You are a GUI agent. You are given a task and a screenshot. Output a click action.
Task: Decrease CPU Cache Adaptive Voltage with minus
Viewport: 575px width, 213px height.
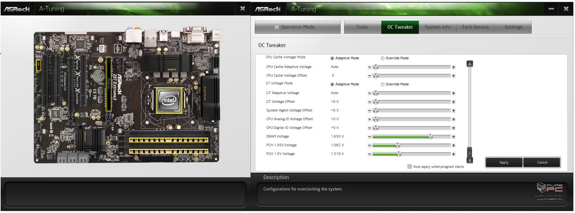pyautogui.click(x=370, y=67)
